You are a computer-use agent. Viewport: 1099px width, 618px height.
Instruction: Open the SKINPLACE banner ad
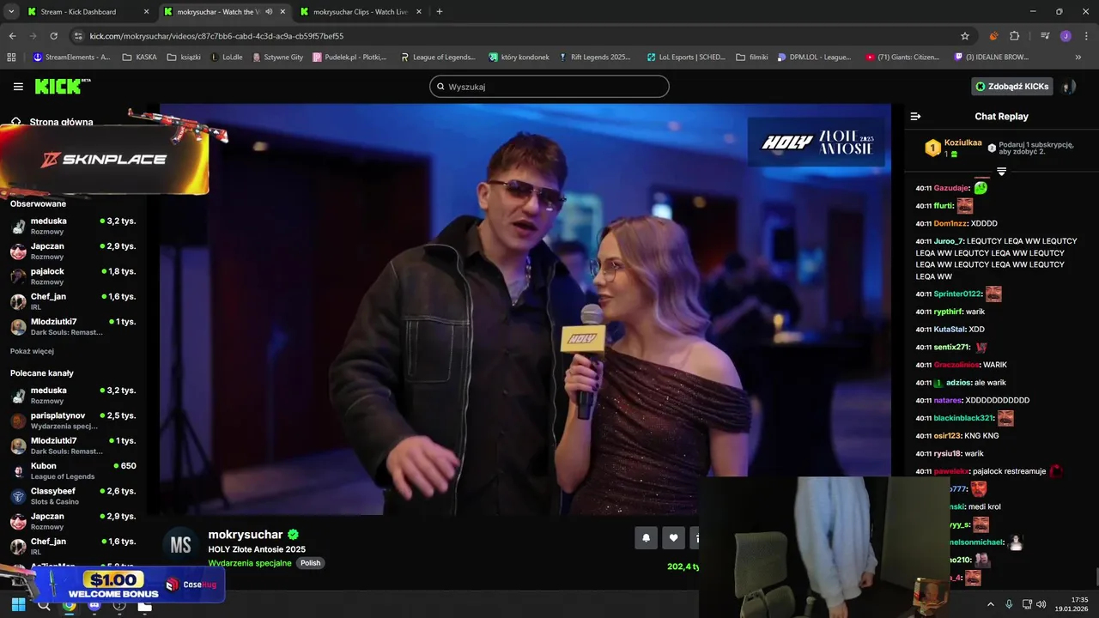point(105,160)
